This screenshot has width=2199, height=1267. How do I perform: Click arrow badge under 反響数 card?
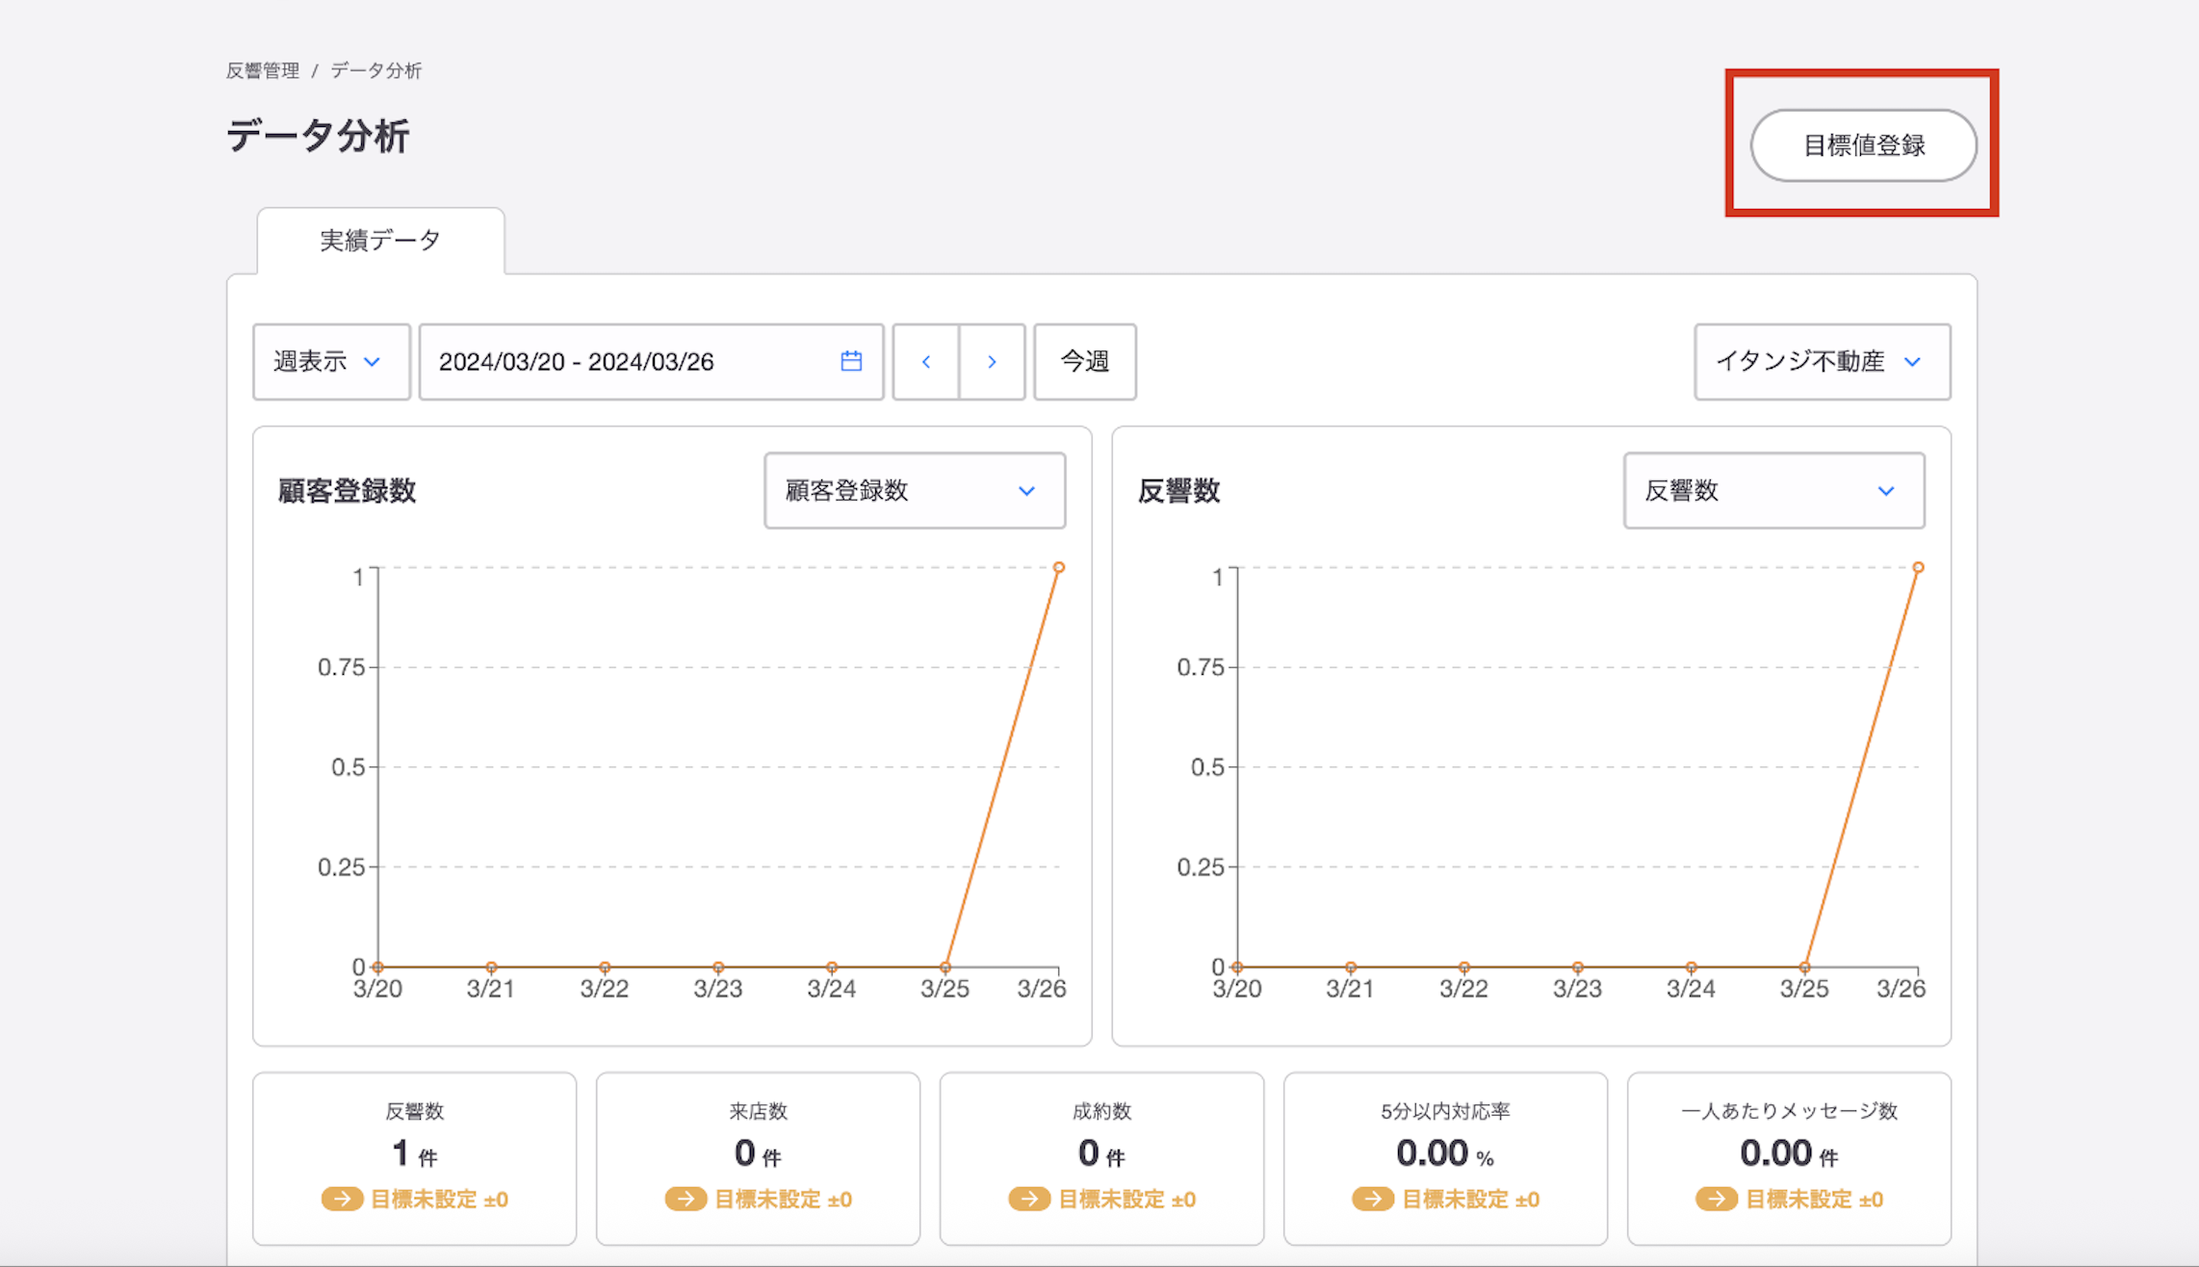342,1199
